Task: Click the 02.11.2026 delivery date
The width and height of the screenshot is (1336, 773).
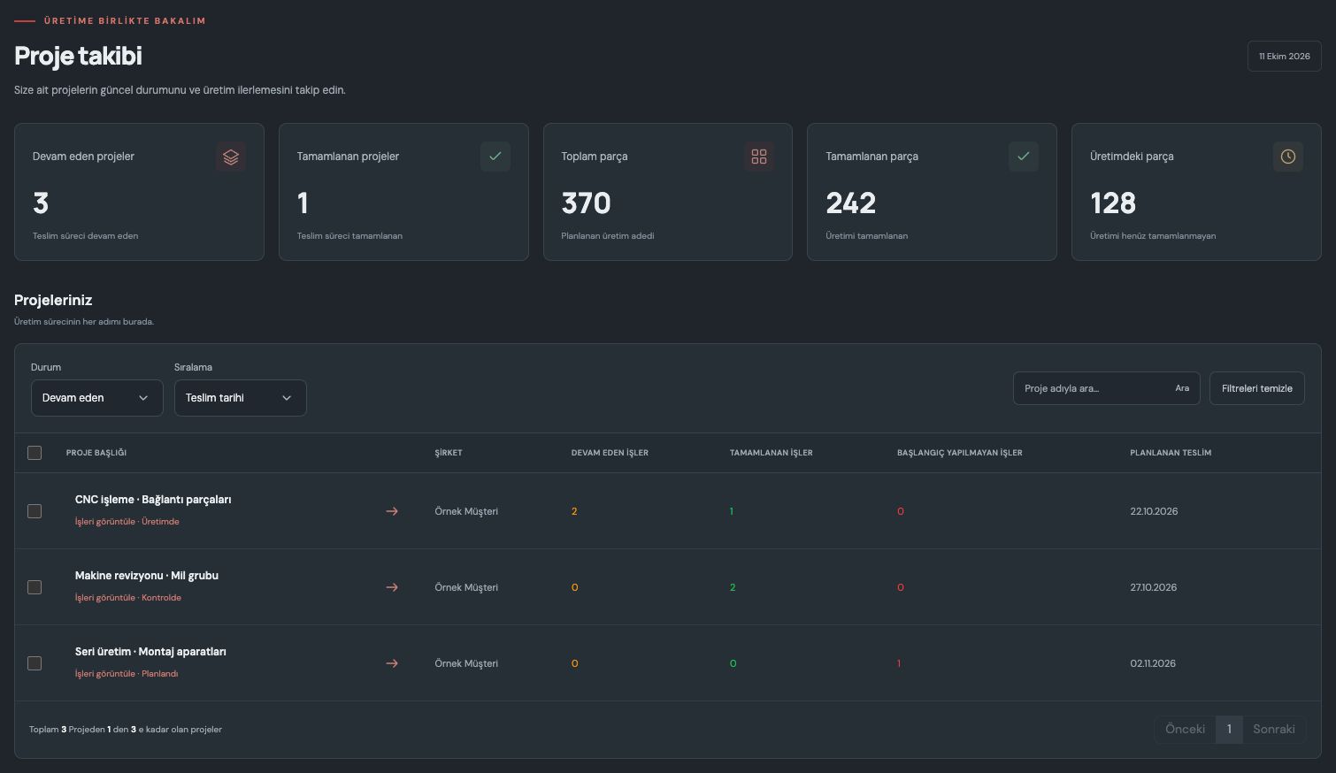Action: [1153, 663]
